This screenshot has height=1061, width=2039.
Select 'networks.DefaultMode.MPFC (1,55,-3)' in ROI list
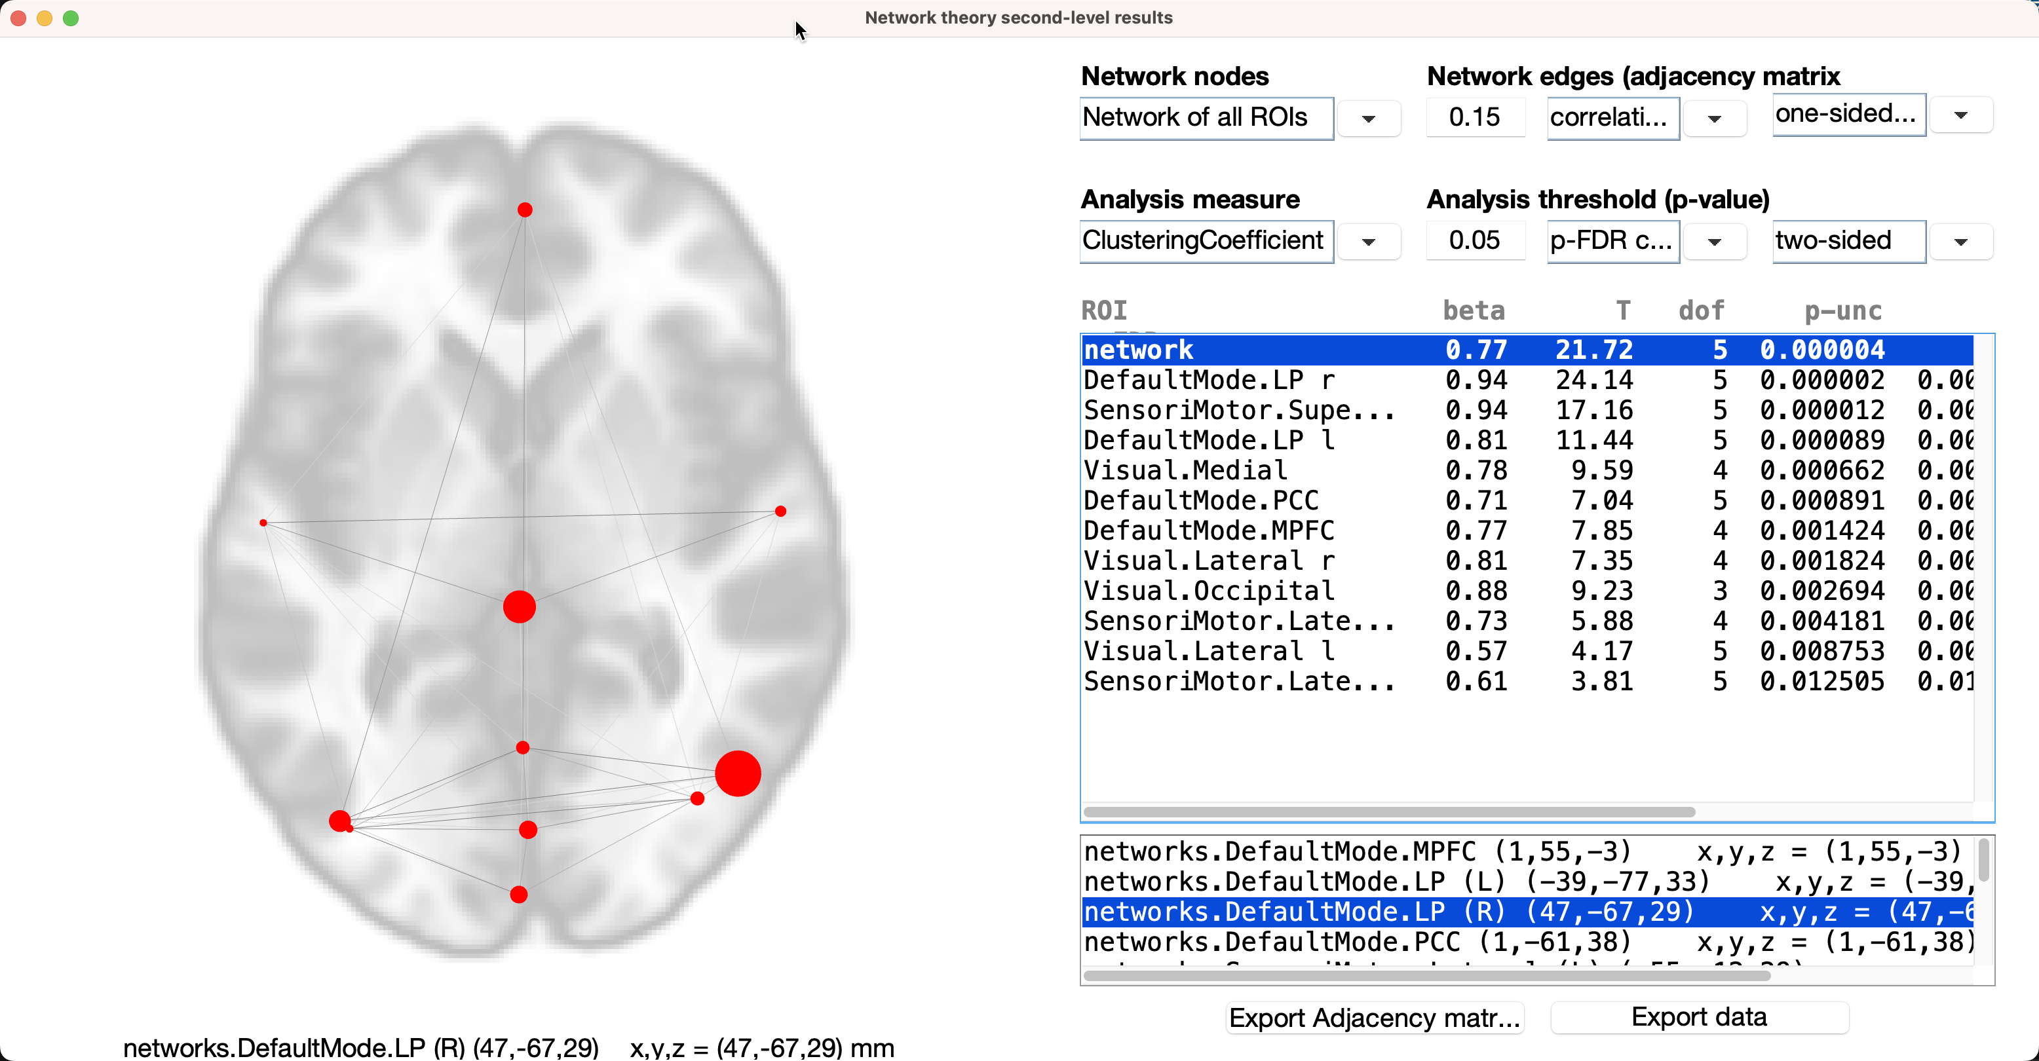coord(1528,851)
